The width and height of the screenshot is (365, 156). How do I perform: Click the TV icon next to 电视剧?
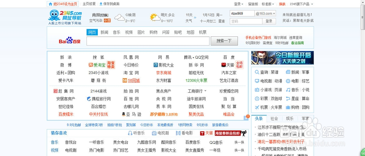(x=257, y=81)
